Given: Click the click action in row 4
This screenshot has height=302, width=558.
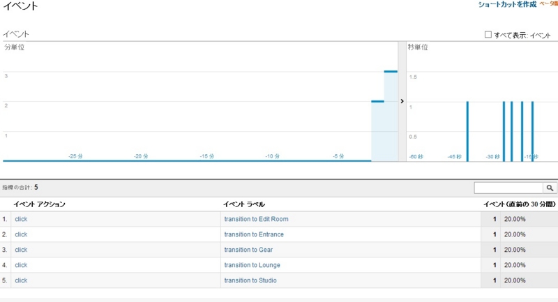Looking at the screenshot, I should 21,265.
